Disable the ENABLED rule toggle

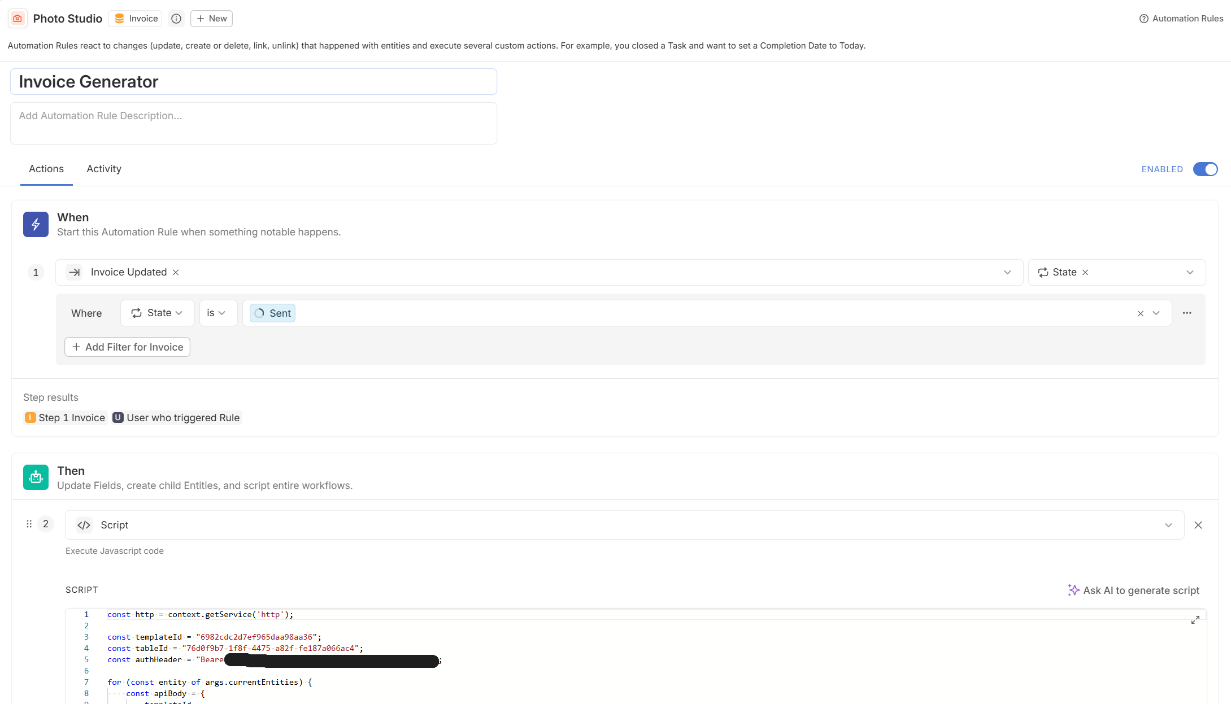pyautogui.click(x=1204, y=169)
